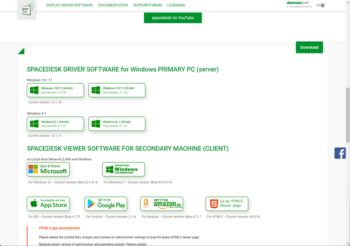Click 'Windows 10 / 11' label
The width and height of the screenshot is (350, 246).
39,80
